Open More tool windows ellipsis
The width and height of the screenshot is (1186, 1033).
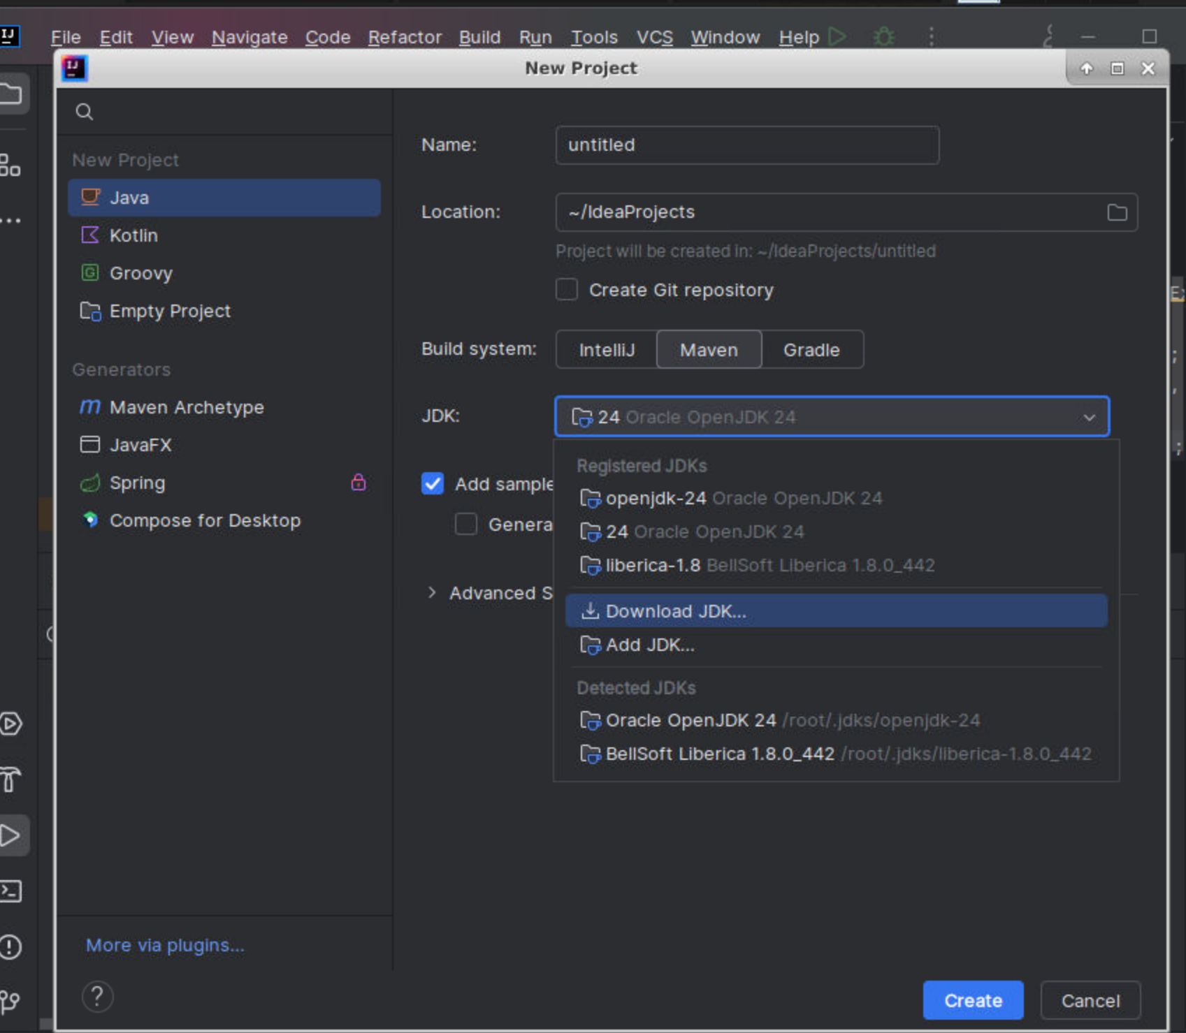pos(10,221)
